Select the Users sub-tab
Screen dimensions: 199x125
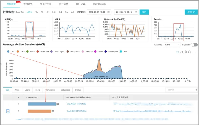(x=27, y=90)
